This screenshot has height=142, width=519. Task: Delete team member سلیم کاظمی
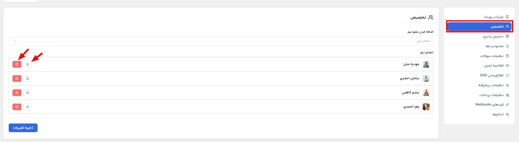17,93
